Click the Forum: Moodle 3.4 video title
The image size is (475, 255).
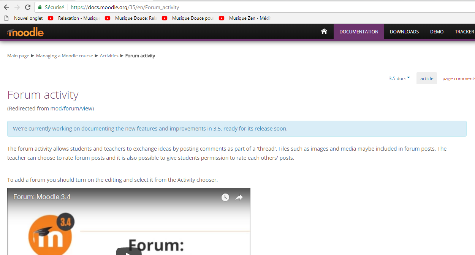(x=42, y=197)
